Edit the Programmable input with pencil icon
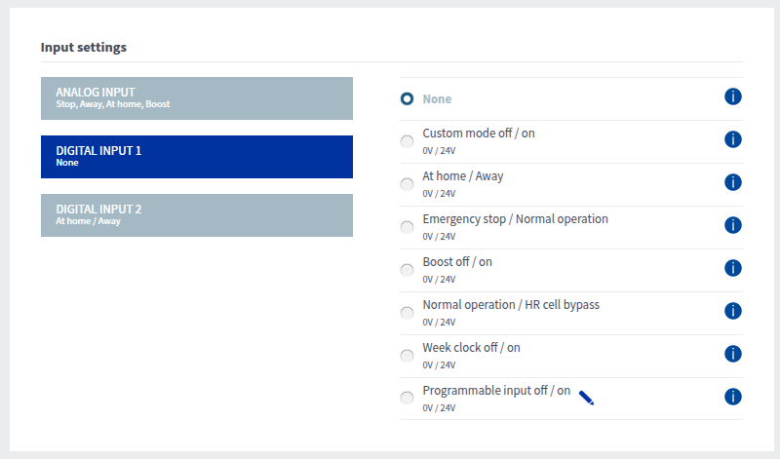This screenshot has width=780, height=459. tap(586, 397)
